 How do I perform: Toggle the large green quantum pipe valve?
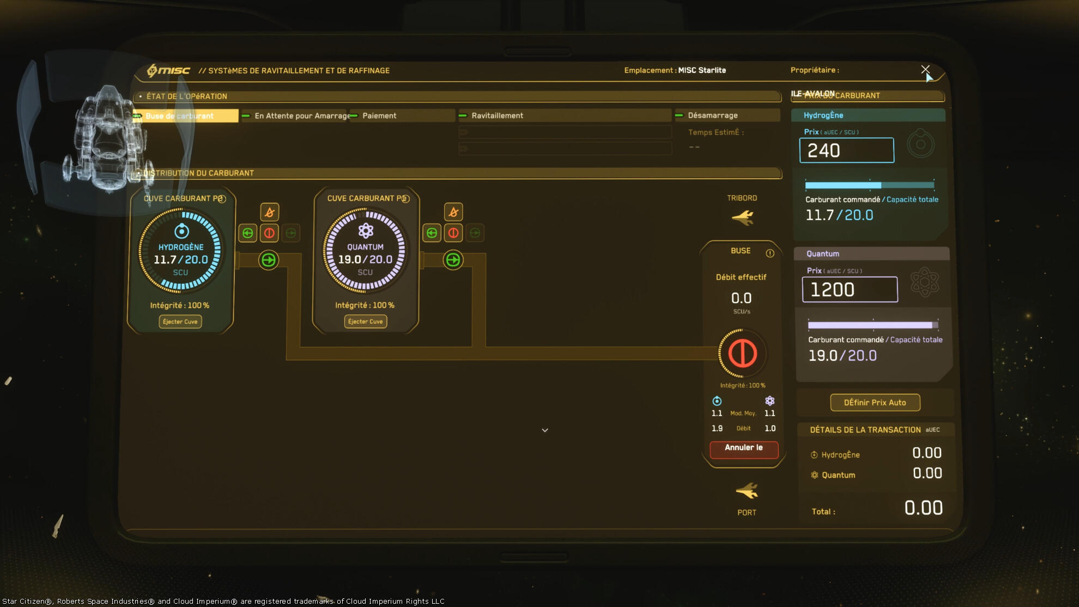pyautogui.click(x=453, y=260)
